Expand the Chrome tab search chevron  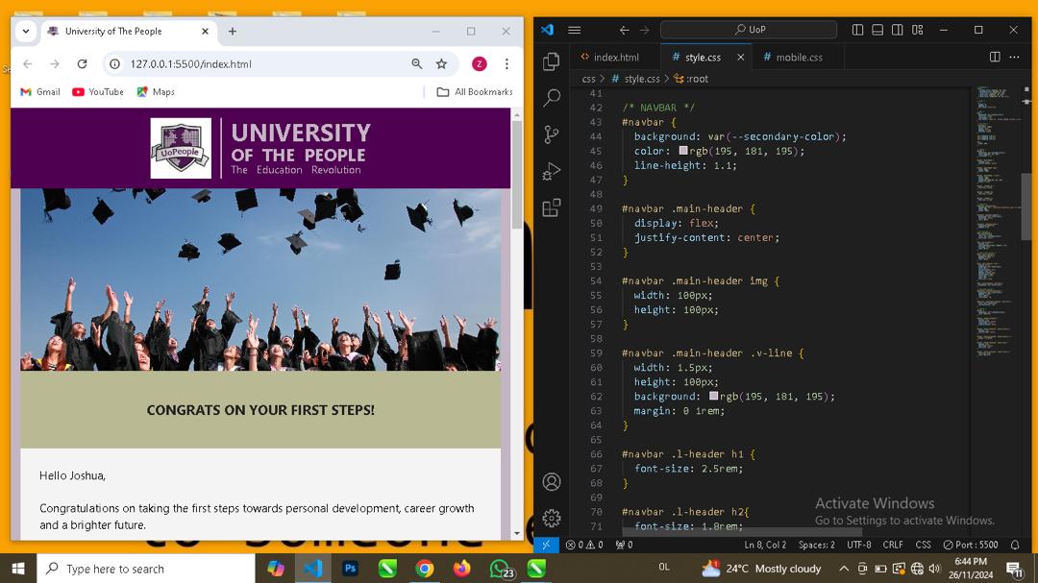click(x=26, y=31)
